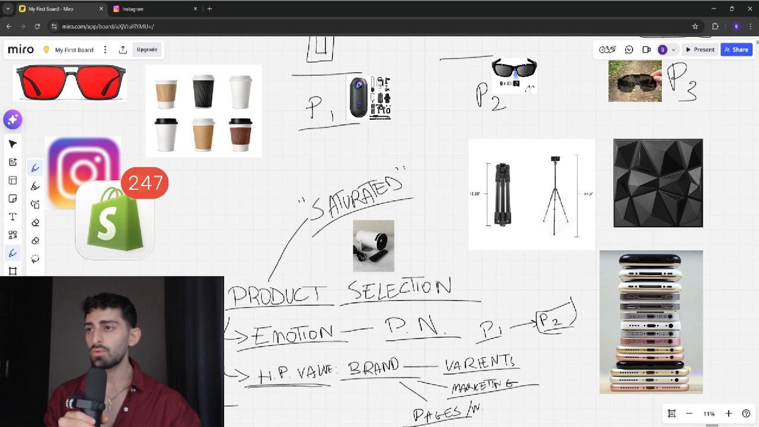Select the Sticky note tool
759x427 pixels.
[12, 199]
